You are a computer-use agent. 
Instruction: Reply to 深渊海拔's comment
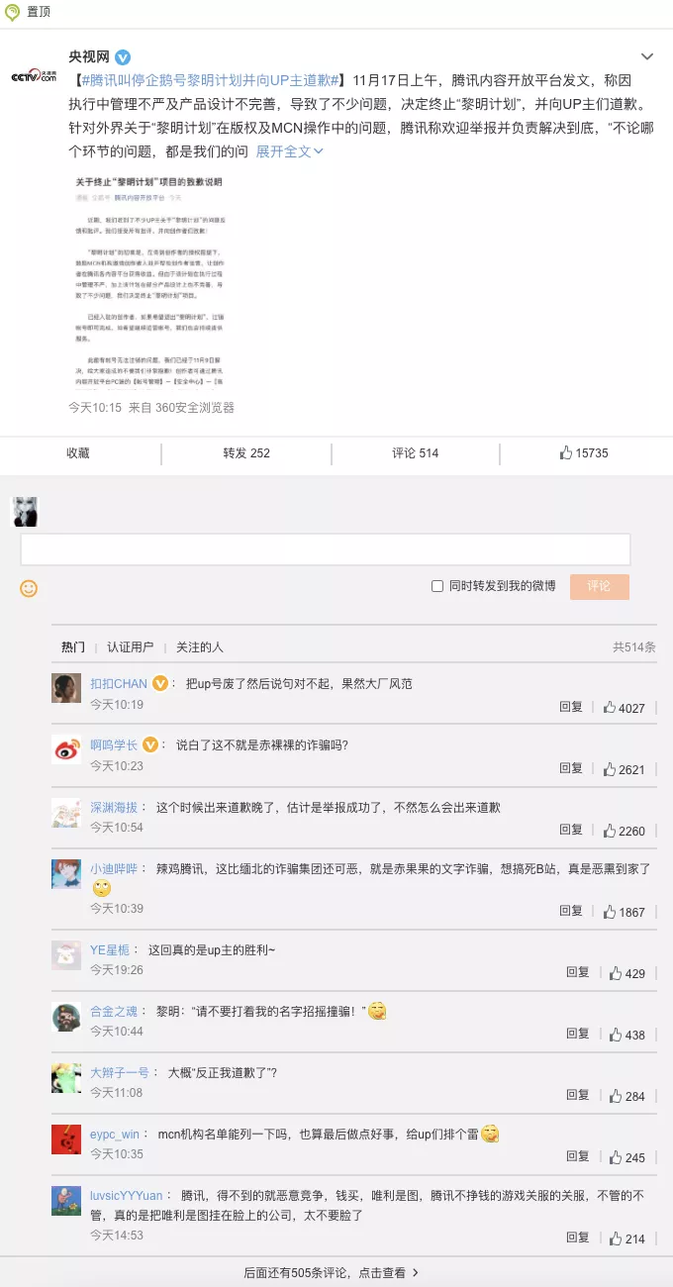coord(571,830)
